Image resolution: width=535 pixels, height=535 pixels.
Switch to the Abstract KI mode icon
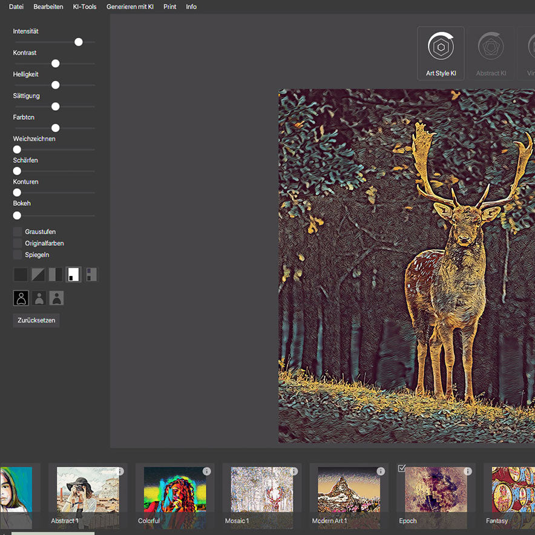[491, 54]
